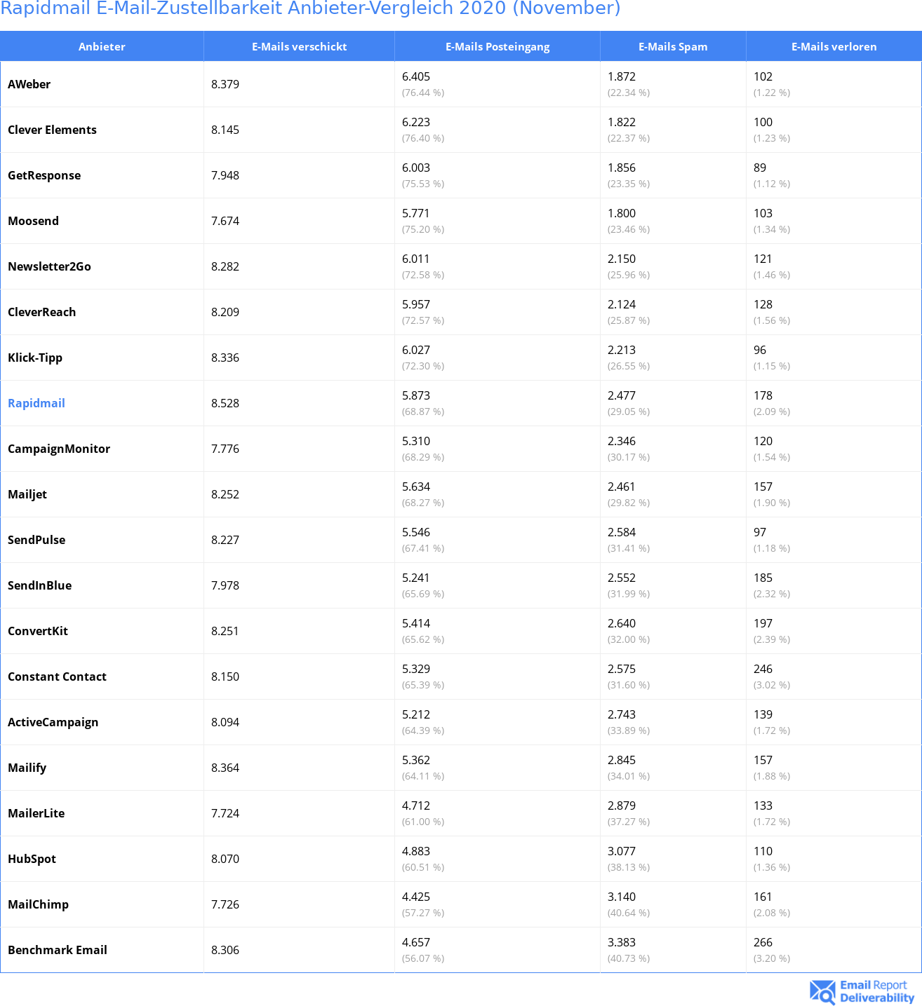Click the HubSpot provider name
The width and height of the screenshot is (922, 1006).
pyautogui.click(x=32, y=859)
